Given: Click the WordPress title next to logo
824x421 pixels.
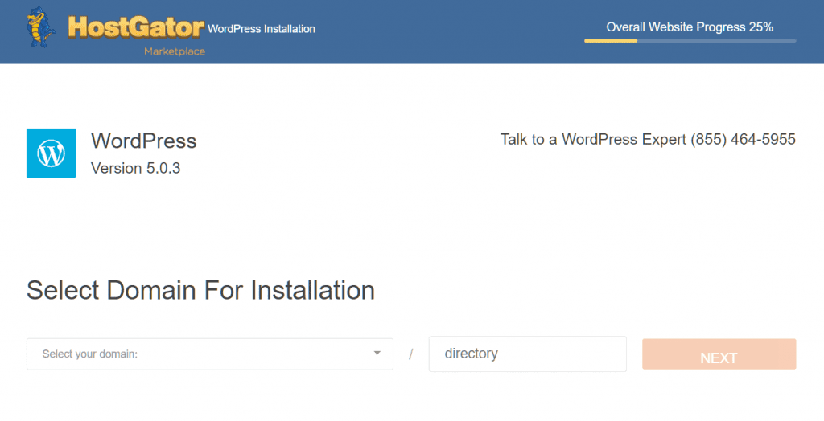Looking at the screenshot, I should point(143,141).
